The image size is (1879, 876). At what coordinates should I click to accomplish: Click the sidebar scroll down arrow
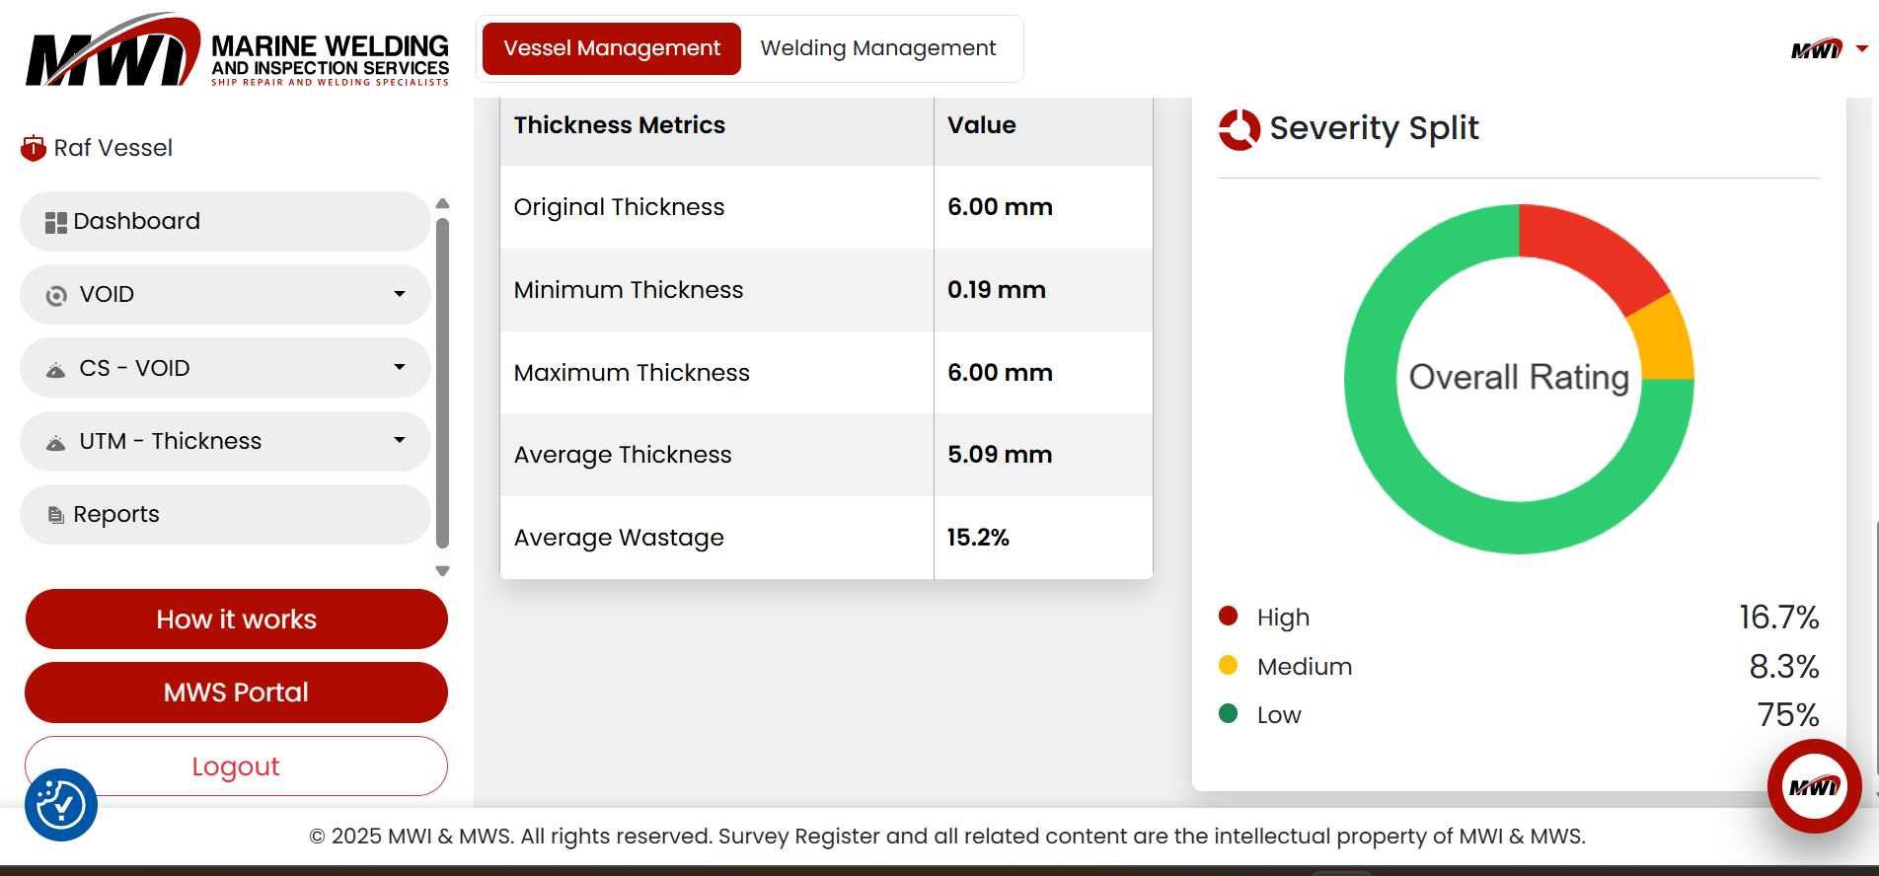pos(442,571)
